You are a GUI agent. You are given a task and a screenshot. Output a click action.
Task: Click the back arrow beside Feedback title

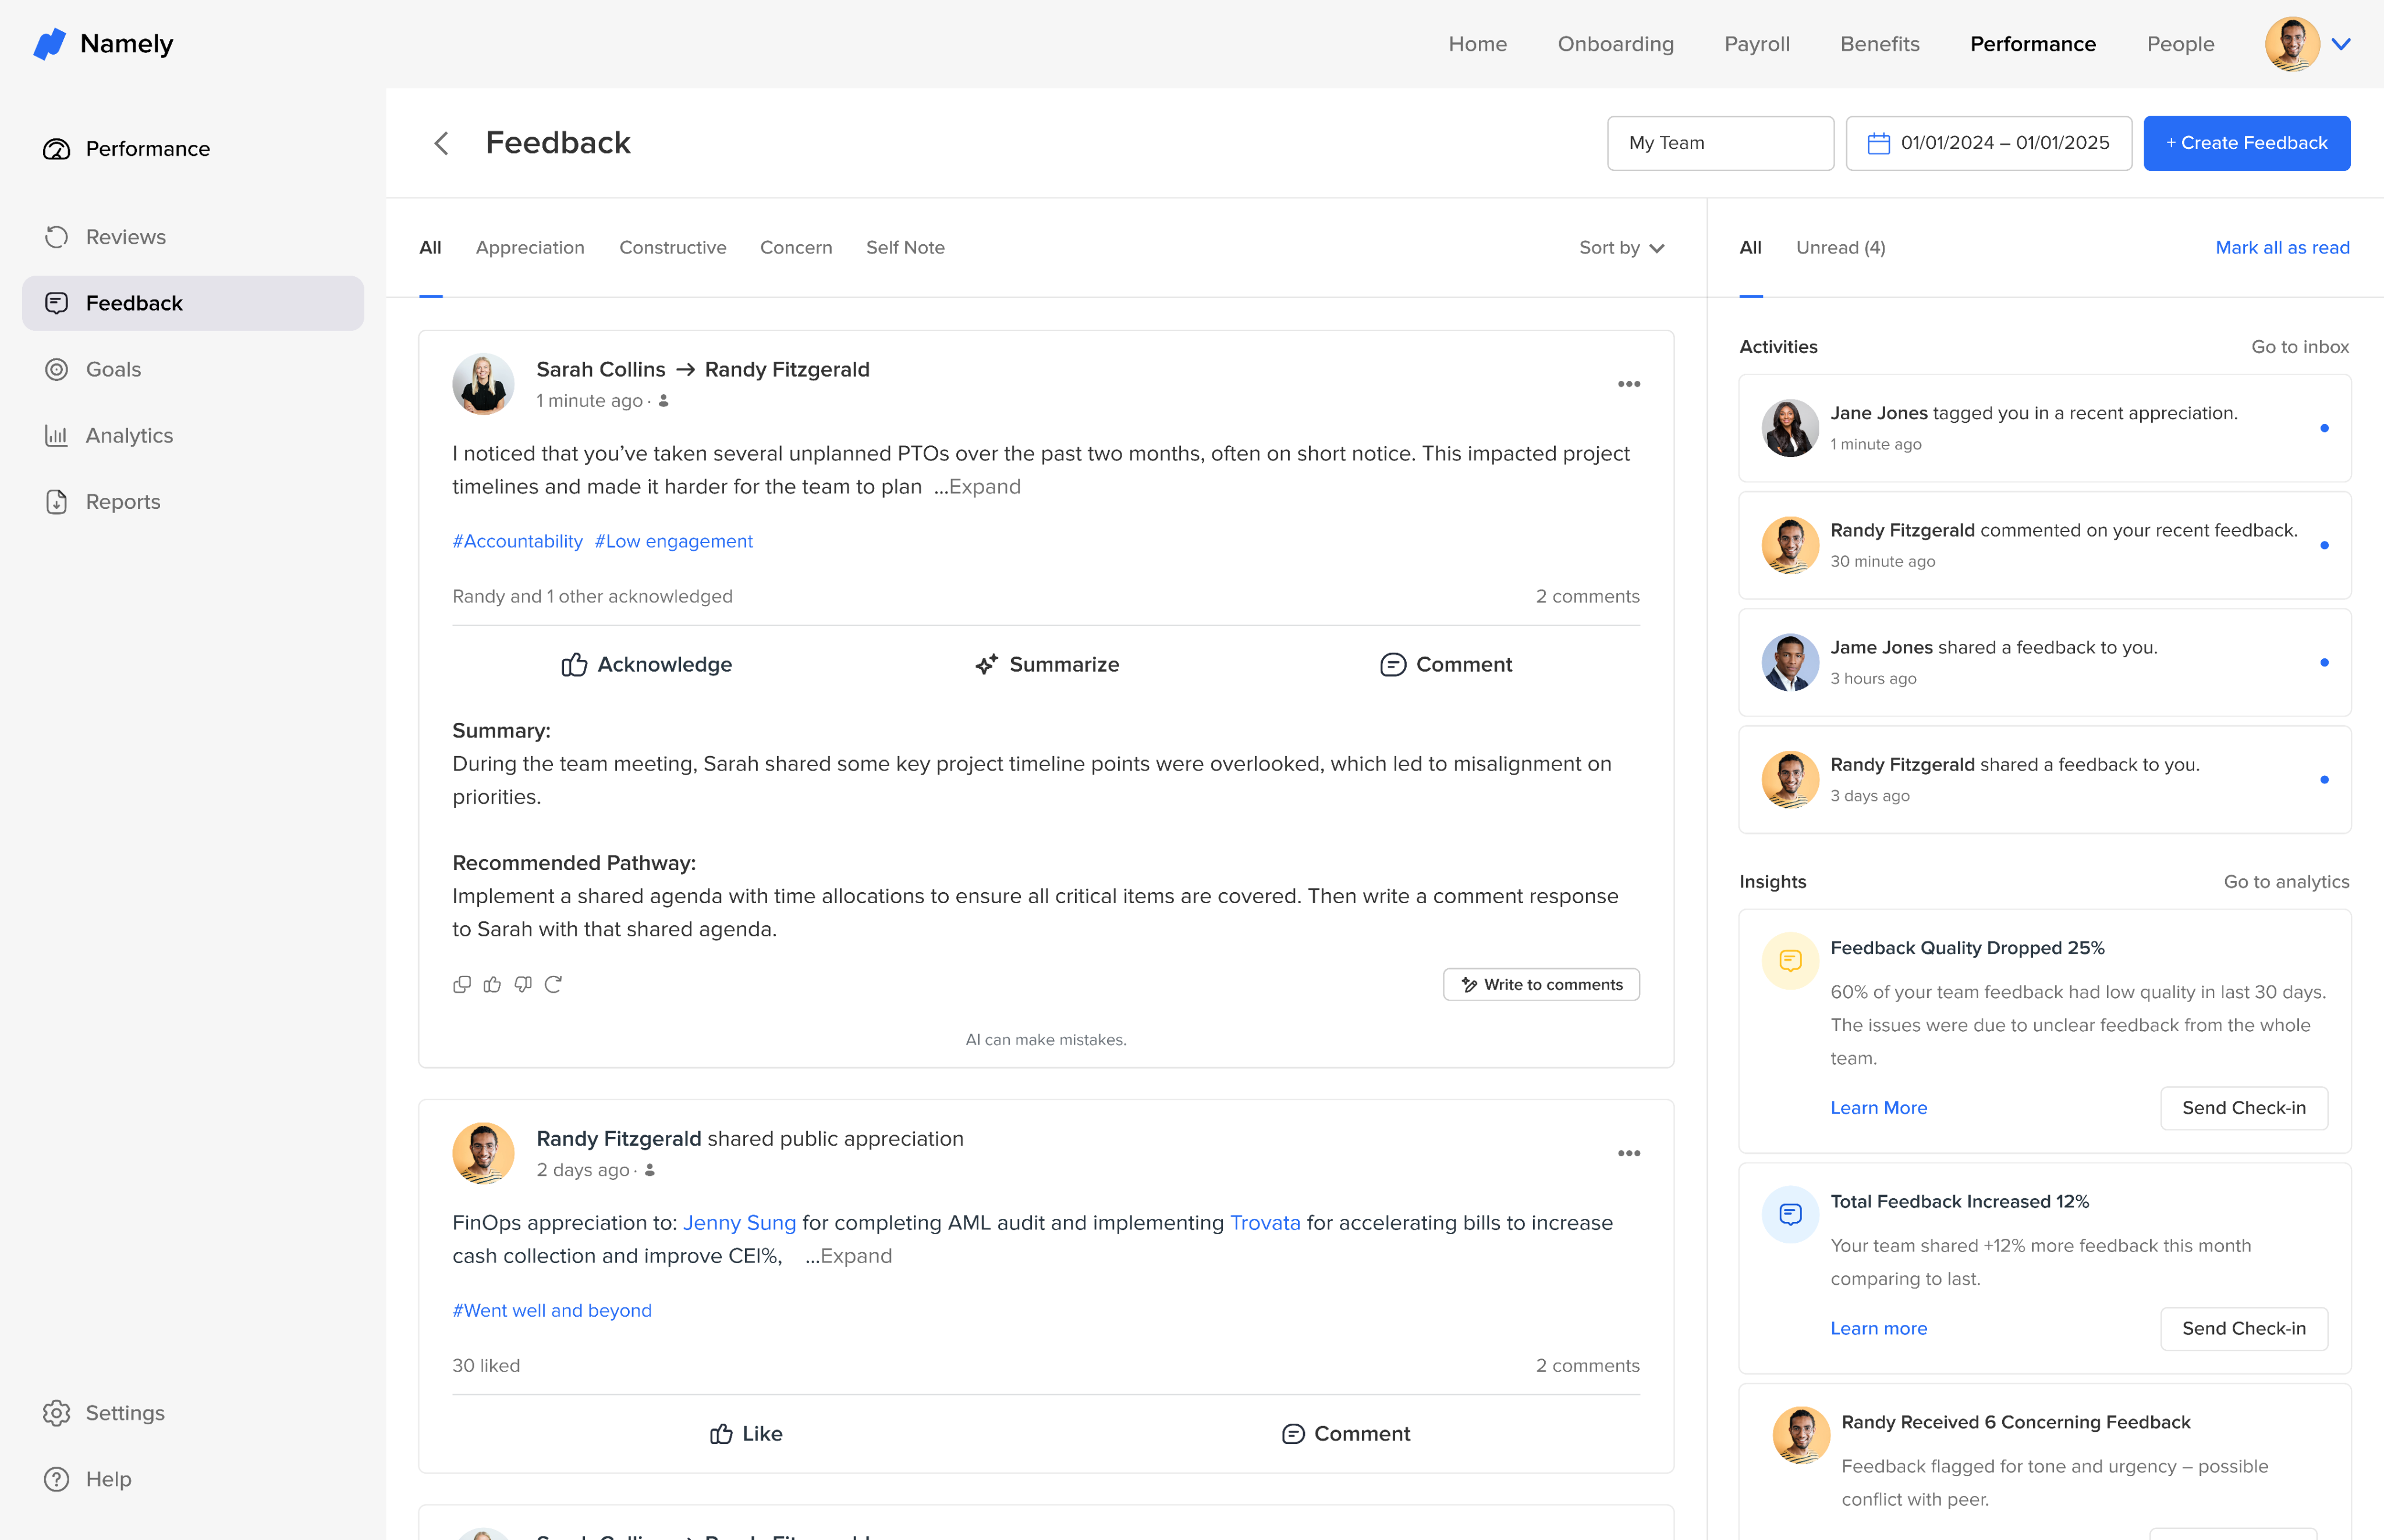(x=441, y=143)
